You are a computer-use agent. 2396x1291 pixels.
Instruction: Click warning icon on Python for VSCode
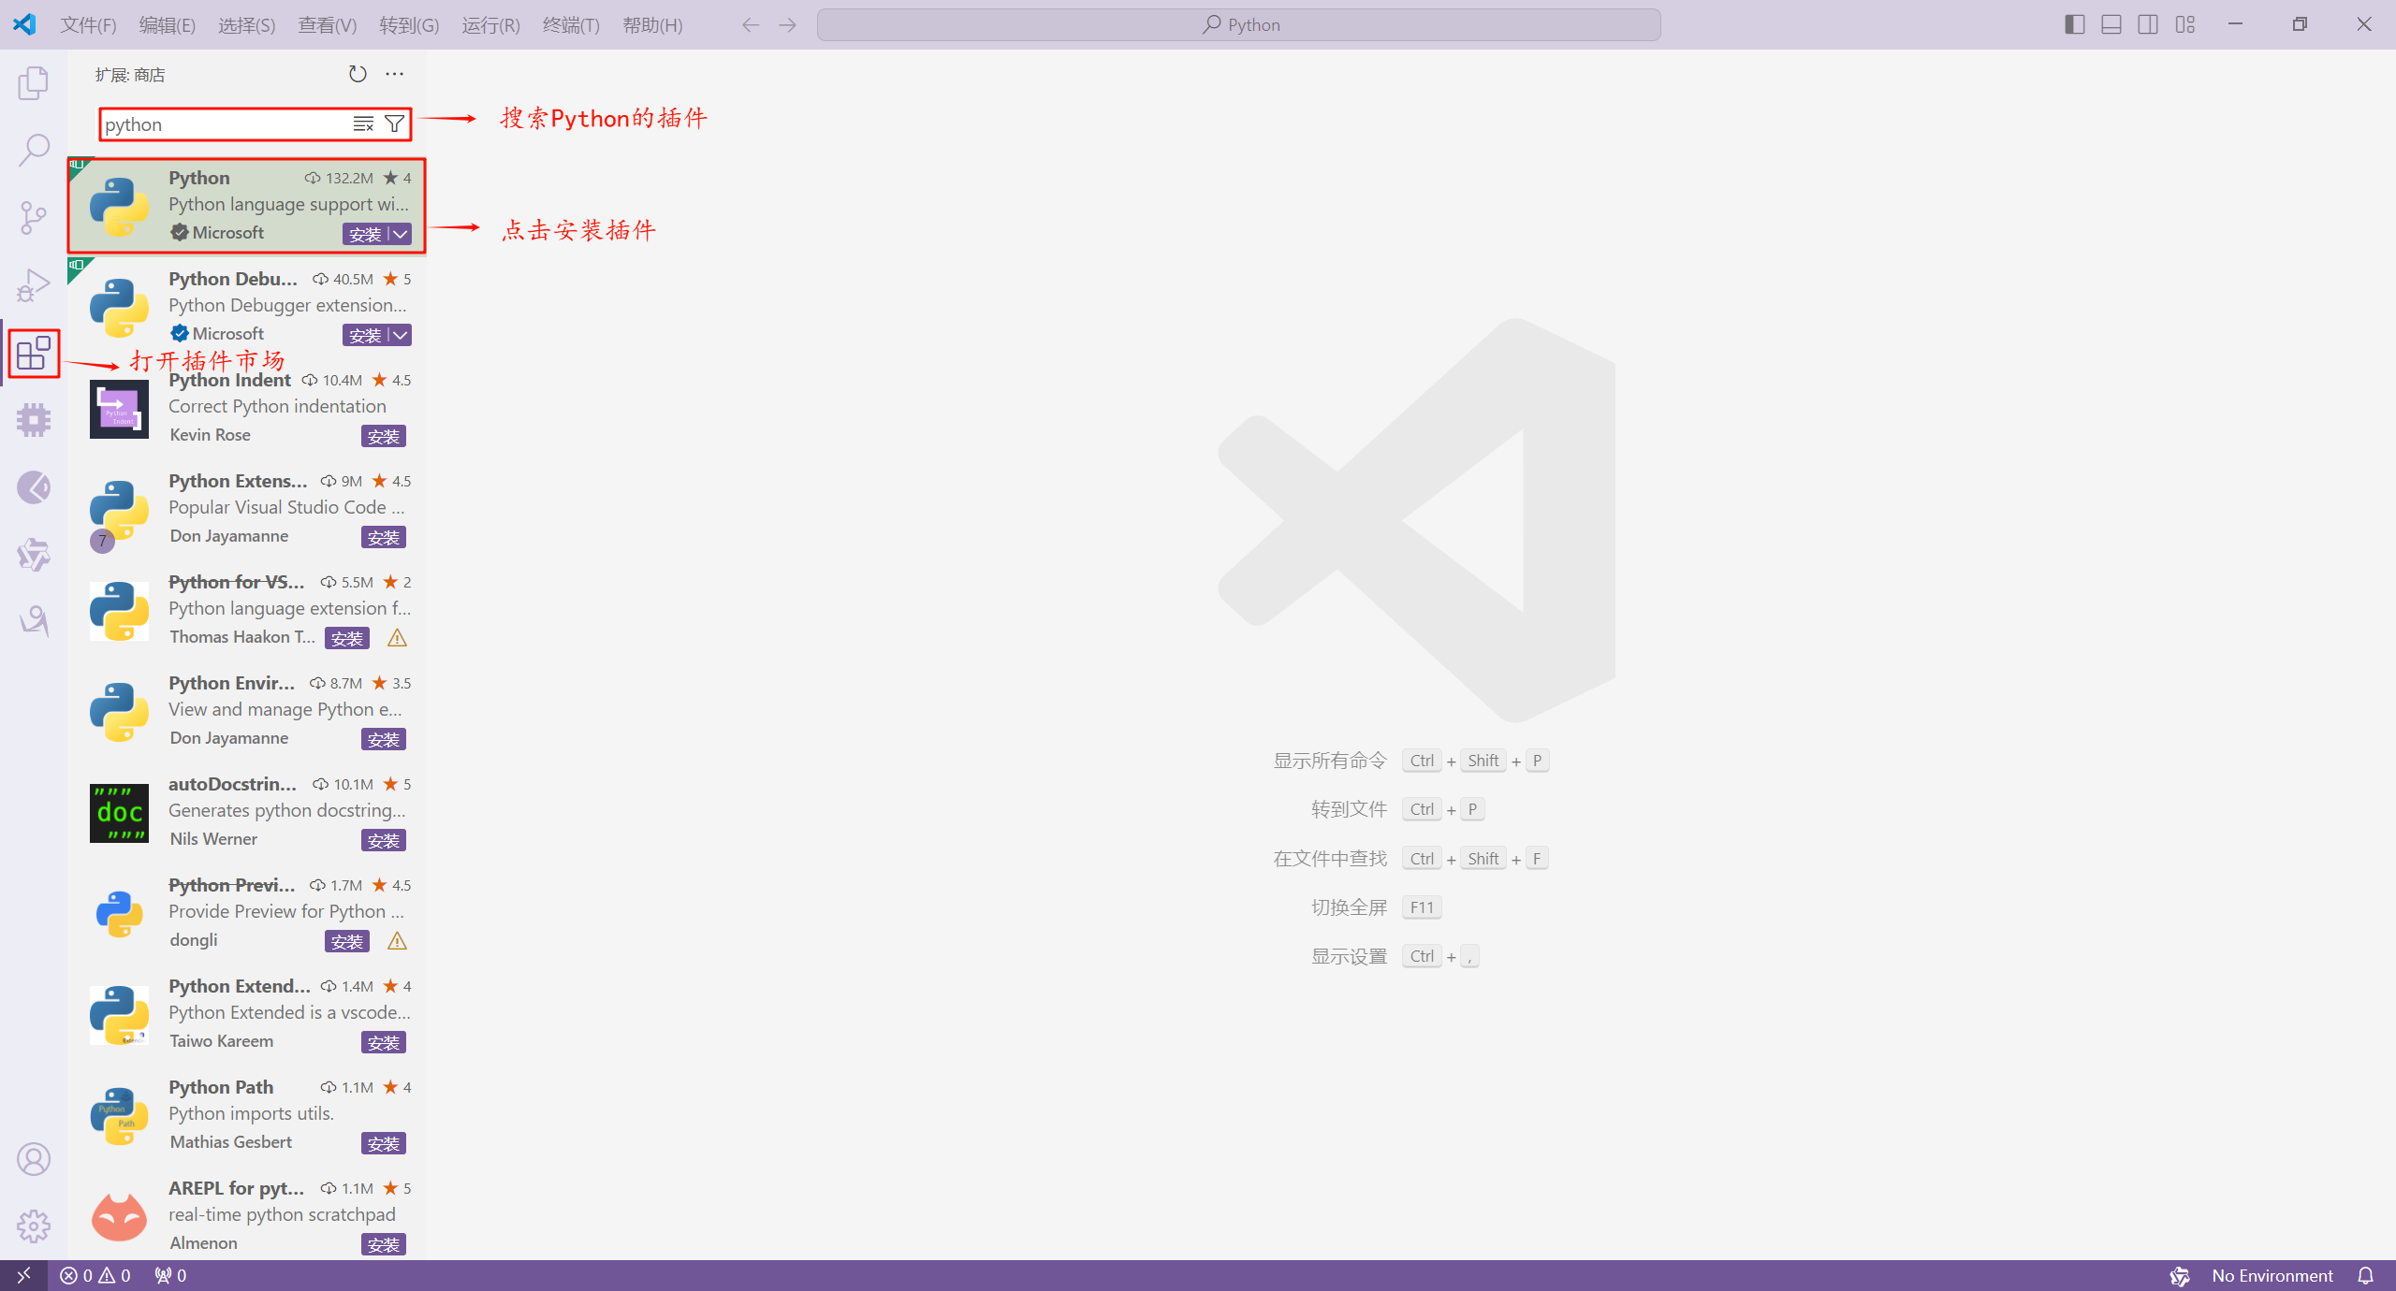point(397,638)
